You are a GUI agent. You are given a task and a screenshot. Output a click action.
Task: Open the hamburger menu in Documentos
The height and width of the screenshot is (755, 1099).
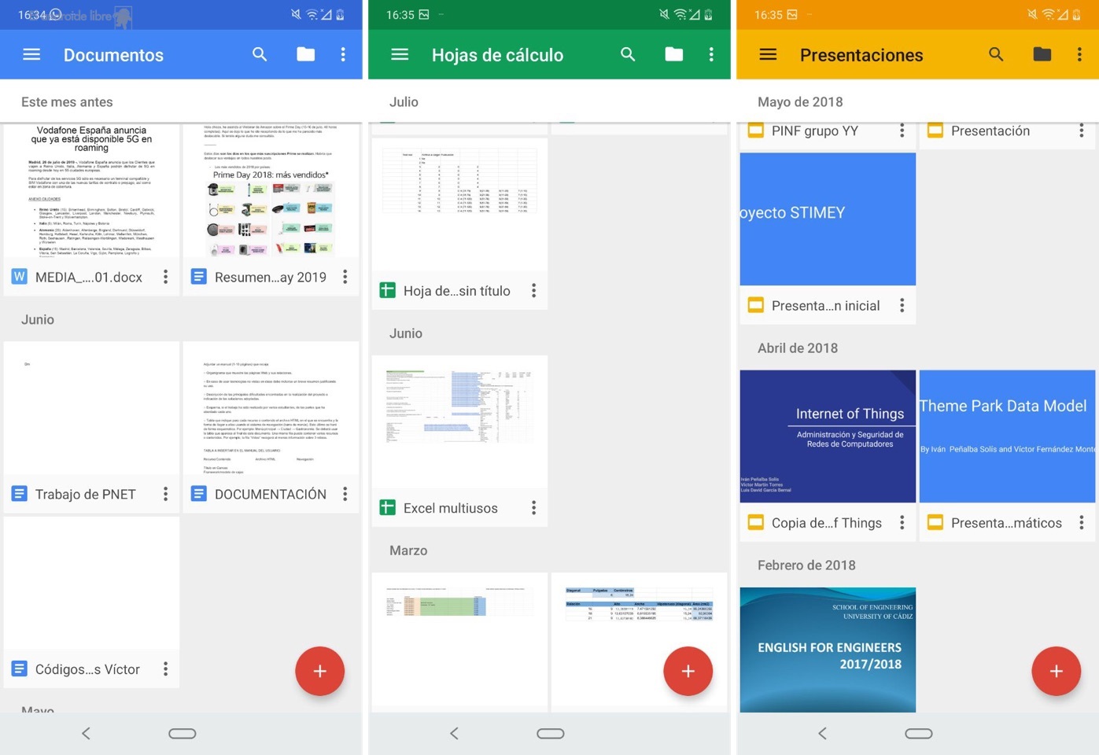coord(31,54)
